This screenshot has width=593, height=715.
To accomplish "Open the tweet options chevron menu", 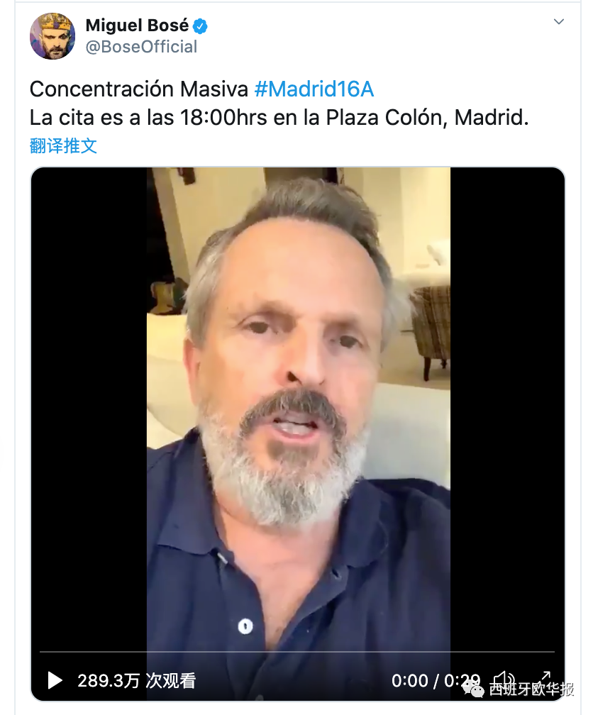I will point(559,21).
